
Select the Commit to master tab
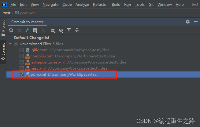(27, 22)
